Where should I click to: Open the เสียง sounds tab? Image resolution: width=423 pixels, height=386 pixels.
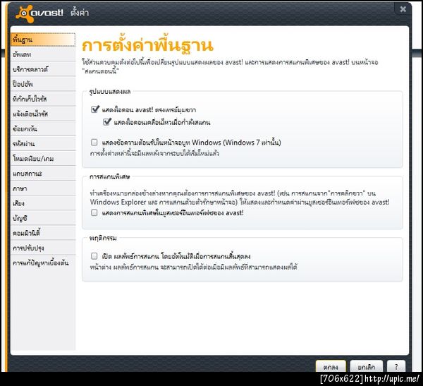coord(43,203)
